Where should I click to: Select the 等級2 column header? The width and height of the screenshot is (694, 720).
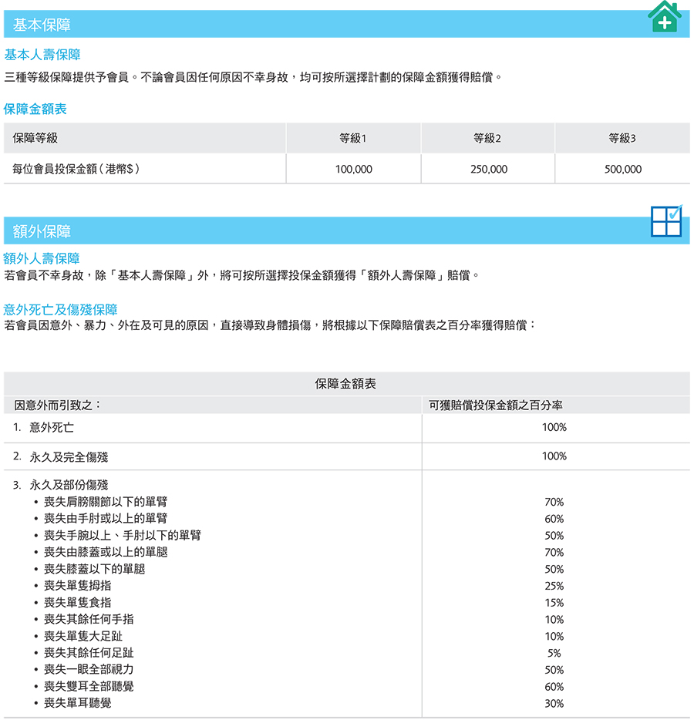487,139
